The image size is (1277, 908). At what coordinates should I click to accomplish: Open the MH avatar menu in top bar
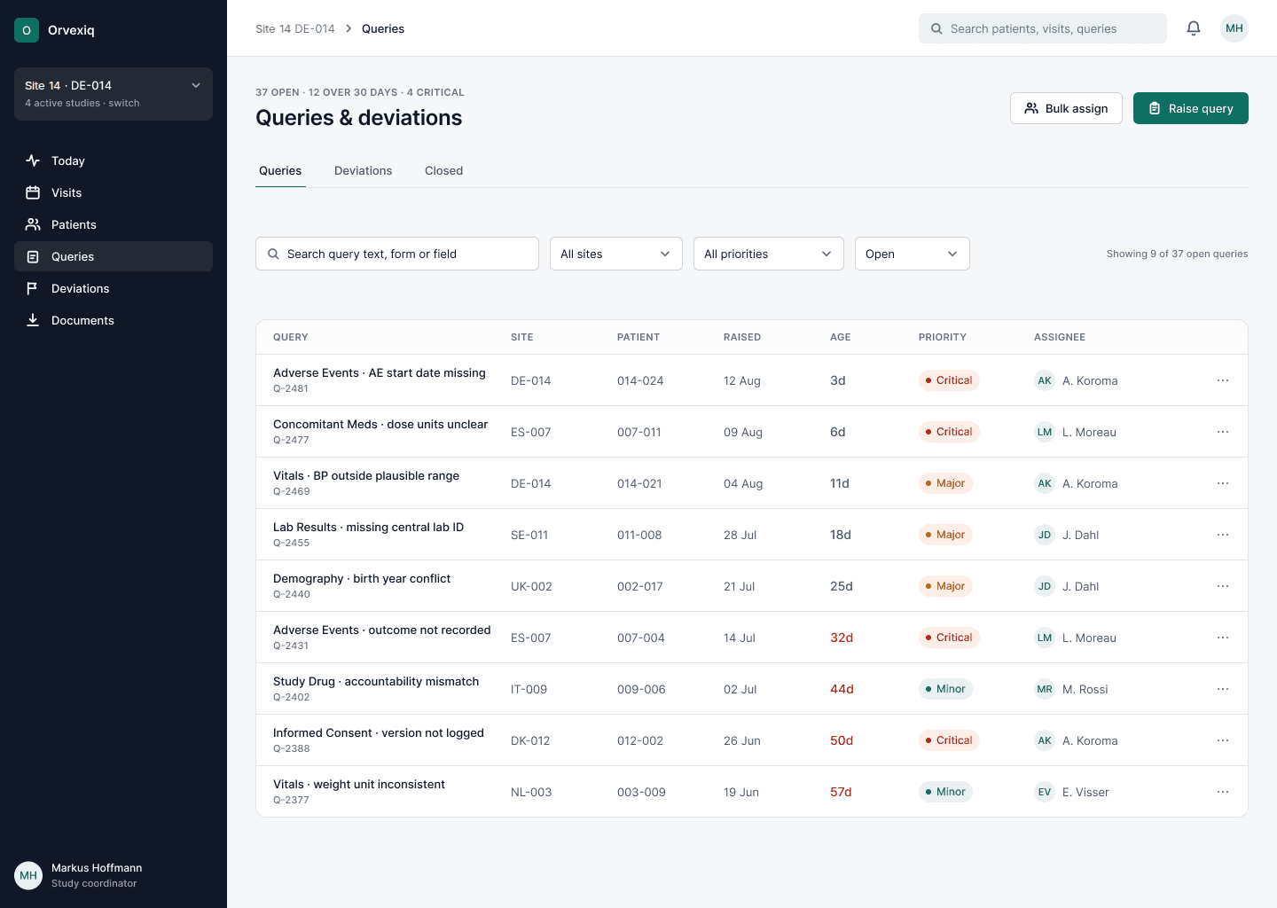coord(1234,28)
